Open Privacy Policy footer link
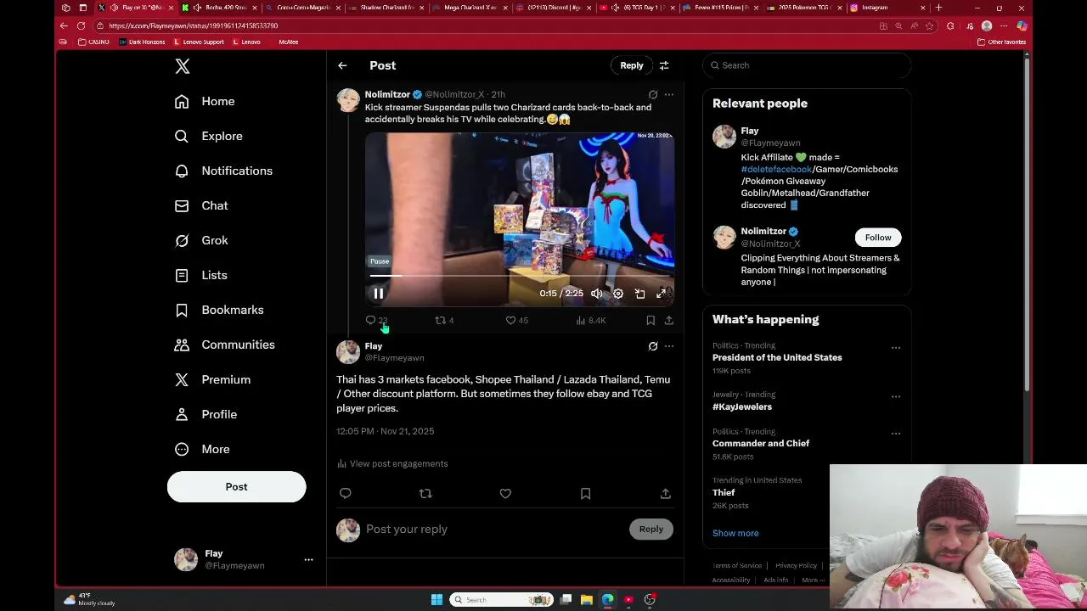This screenshot has width=1087, height=611. pyautogui.click(x=796, y=565)
